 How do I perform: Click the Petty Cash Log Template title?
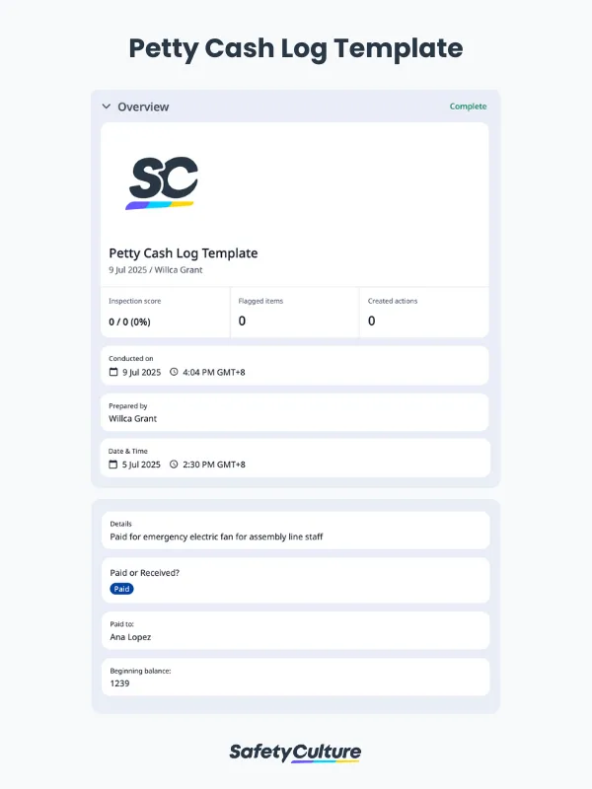[184, 252]
